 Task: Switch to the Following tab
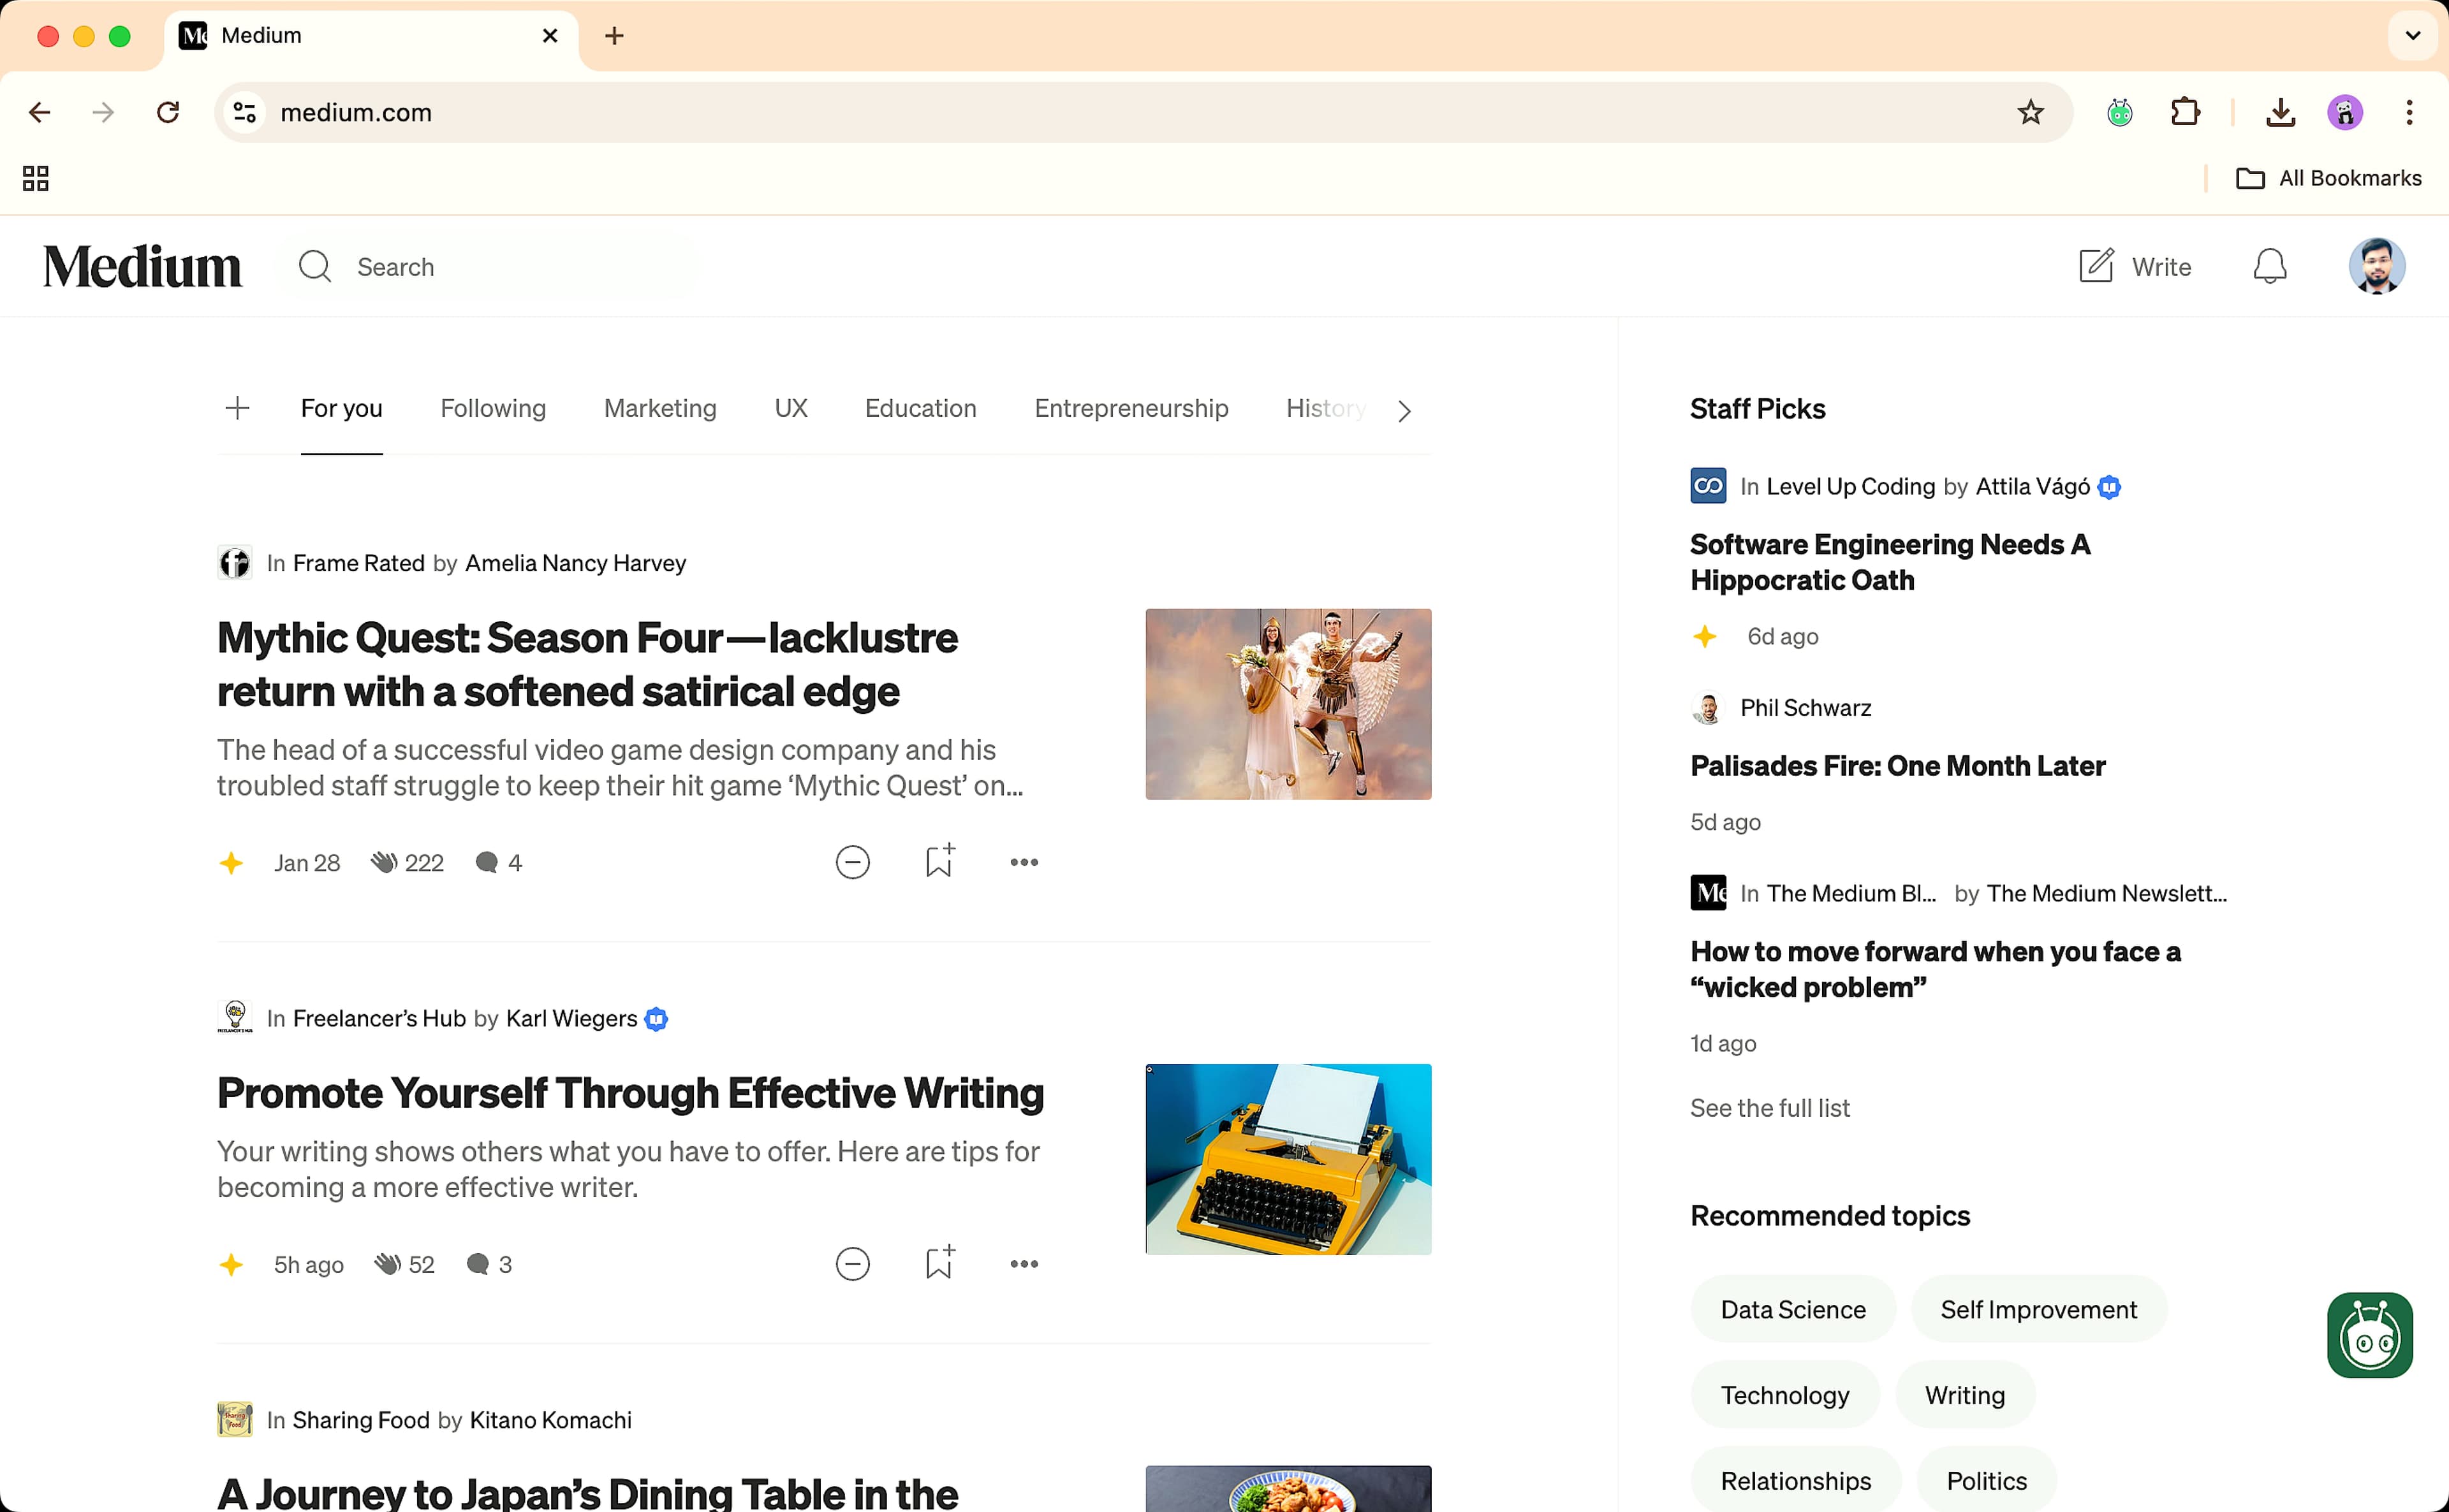tap(492, 408)
